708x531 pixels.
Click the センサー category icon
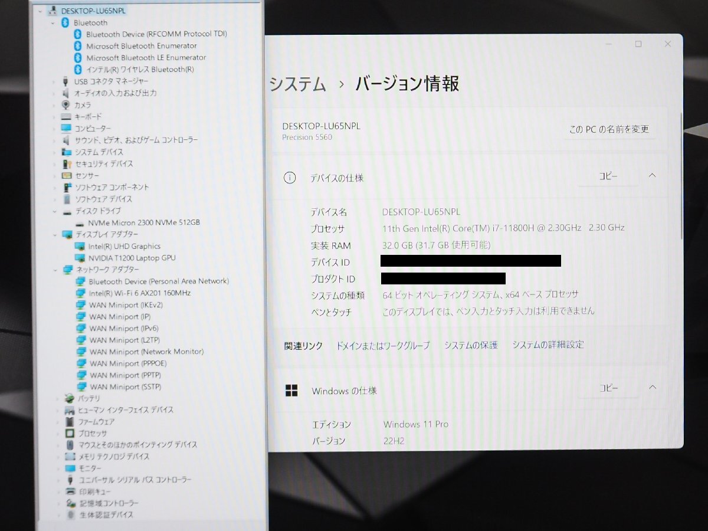point(67,176)
